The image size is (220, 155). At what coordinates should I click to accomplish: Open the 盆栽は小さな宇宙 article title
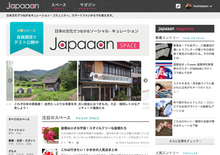[x=94, y=128]
